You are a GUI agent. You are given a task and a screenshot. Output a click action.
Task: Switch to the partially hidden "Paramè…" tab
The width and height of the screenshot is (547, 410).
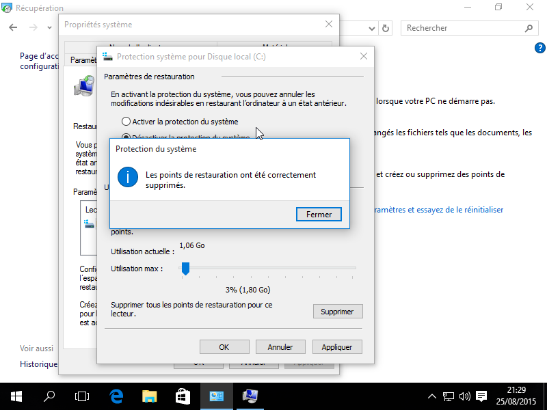click(x=83, y=60)
